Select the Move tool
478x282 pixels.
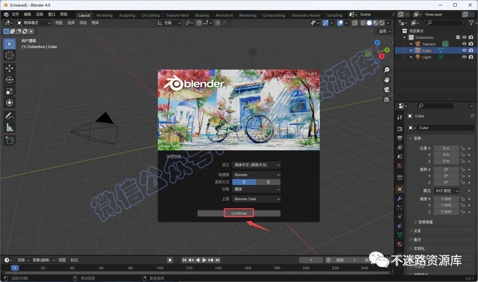point(9,68)
